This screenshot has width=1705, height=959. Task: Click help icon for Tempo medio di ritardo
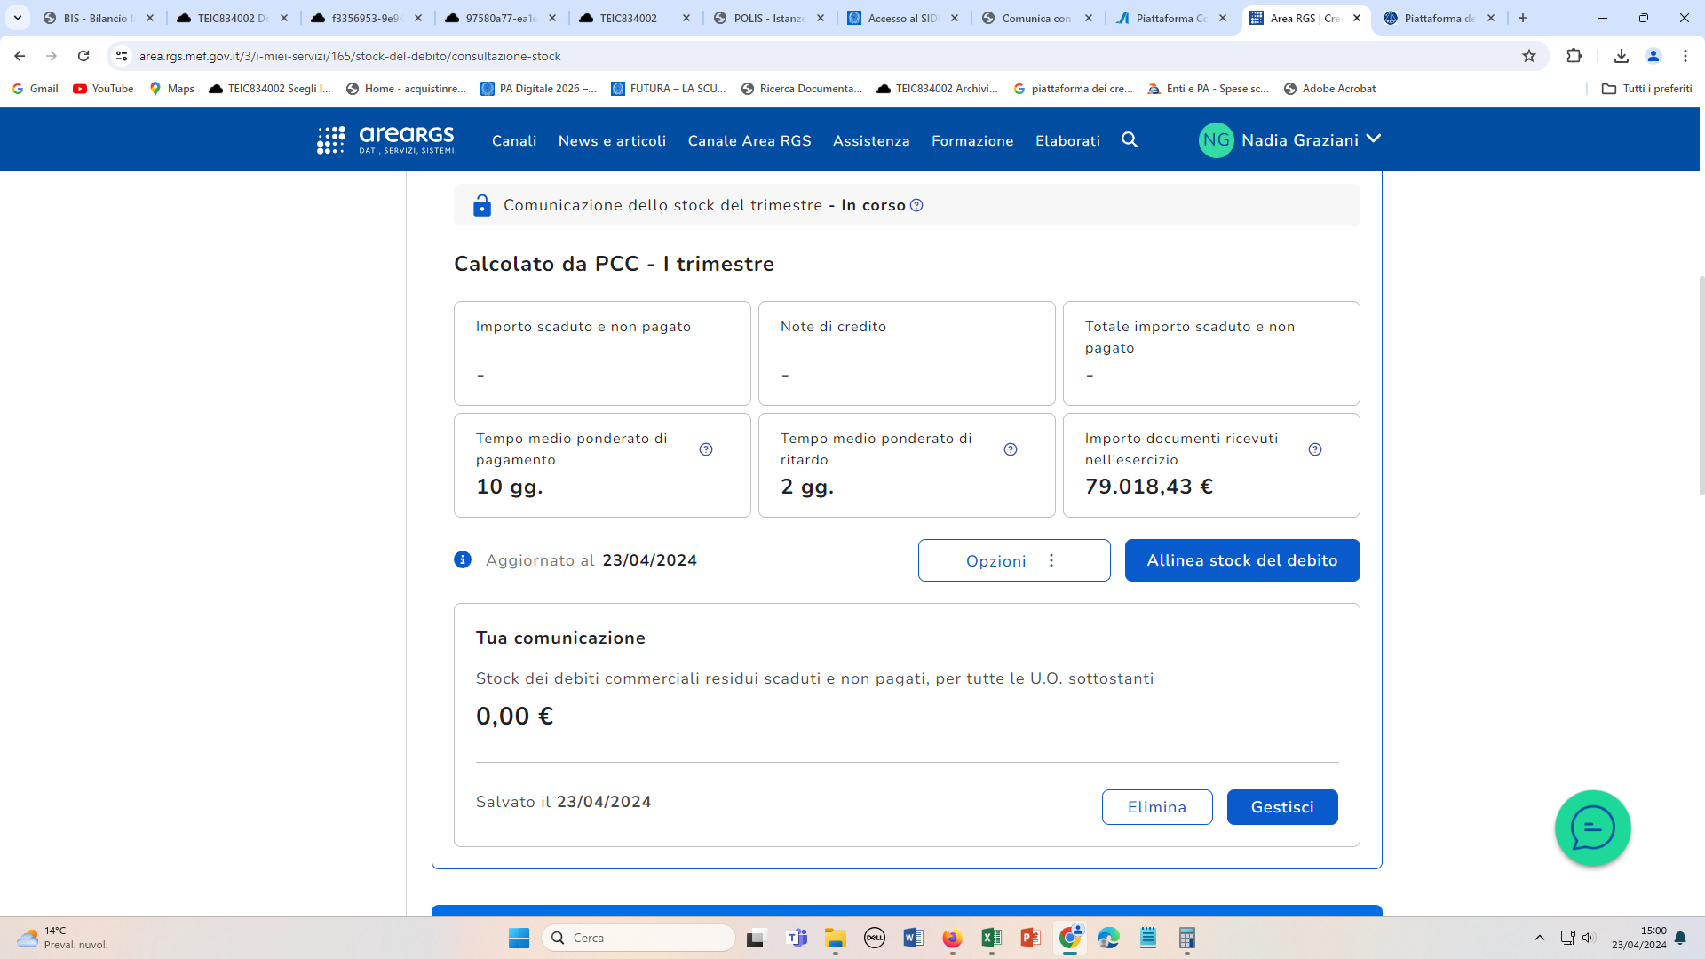[1011, 449]
